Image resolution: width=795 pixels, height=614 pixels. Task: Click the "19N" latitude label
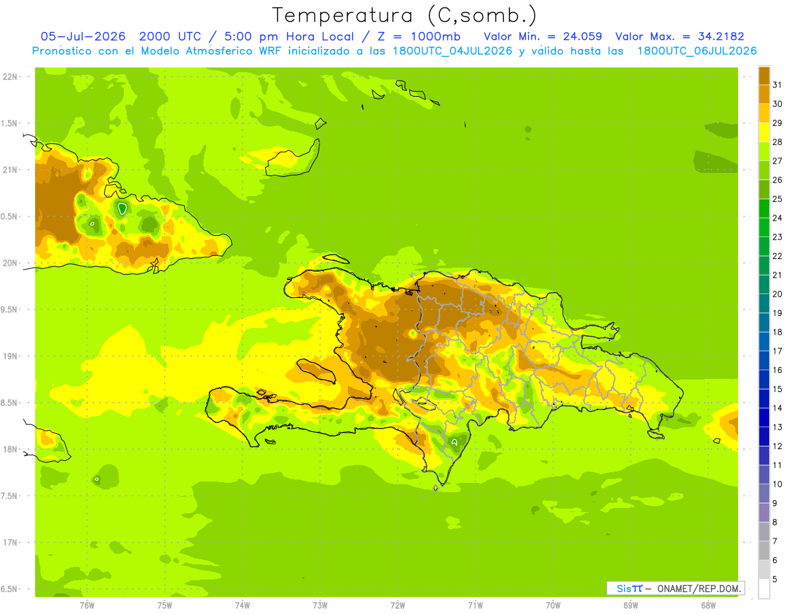(x=11, y=356)
